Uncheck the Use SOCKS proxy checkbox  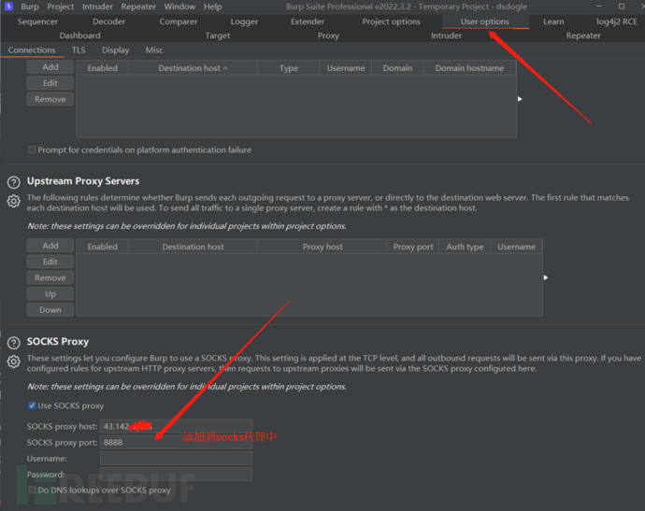pos(32,405)
